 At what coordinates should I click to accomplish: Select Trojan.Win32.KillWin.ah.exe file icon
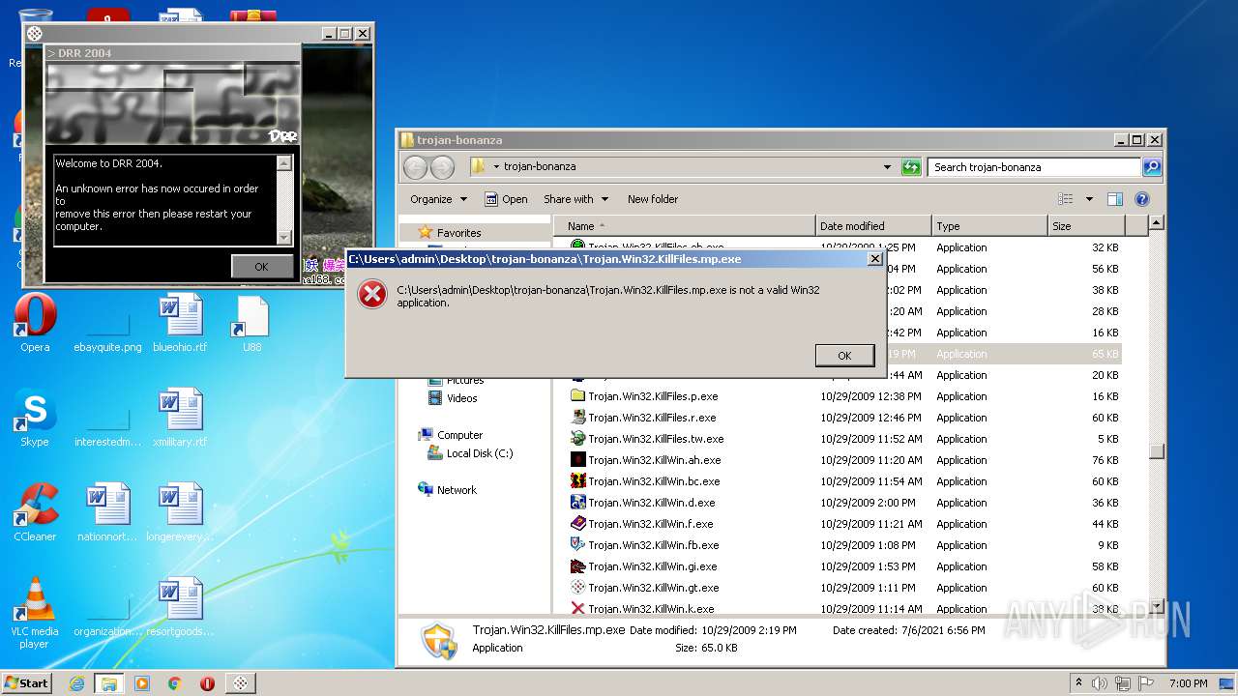(578, 460)
